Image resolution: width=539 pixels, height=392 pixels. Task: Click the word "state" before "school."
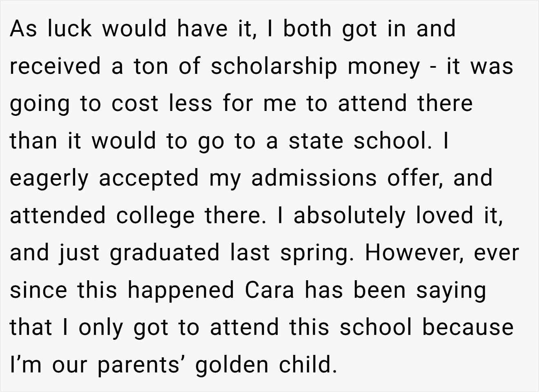316,141
